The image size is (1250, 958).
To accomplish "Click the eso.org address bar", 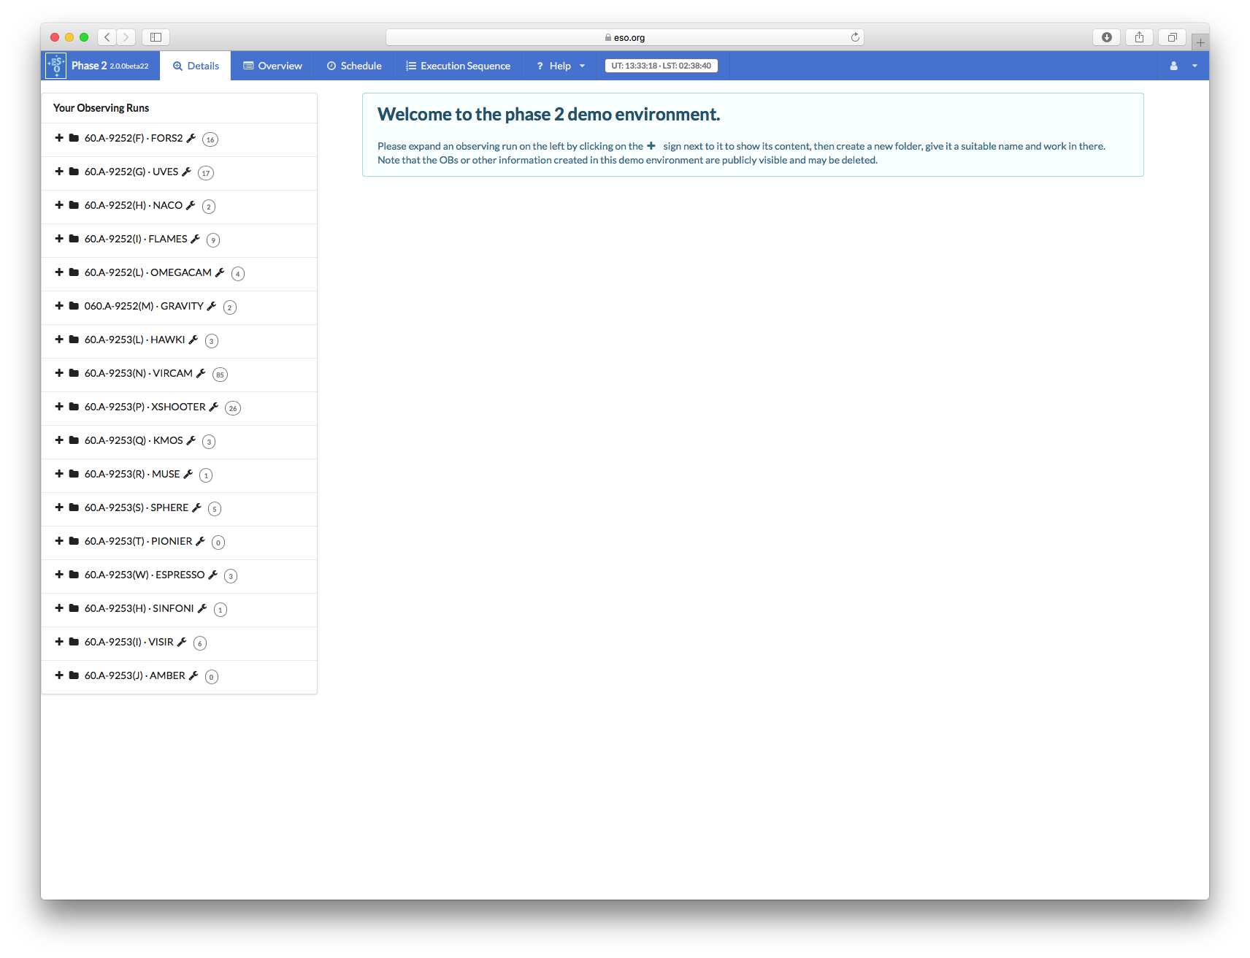I will pyautogui.click(x=624, y=37).
